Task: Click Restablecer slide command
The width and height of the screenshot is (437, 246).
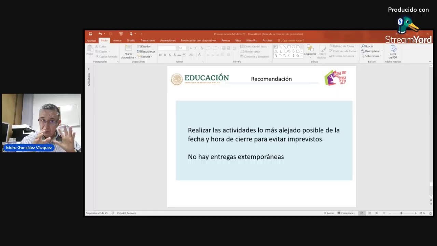Action: coord(146,52)
